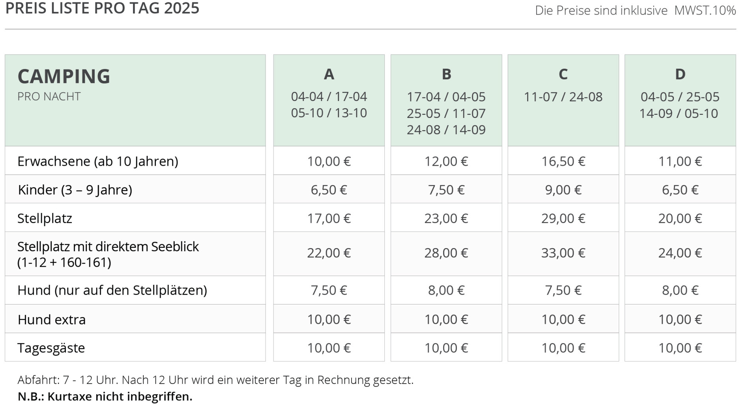
Task: Click the MWST.10% note text
Action: point(705,10)
